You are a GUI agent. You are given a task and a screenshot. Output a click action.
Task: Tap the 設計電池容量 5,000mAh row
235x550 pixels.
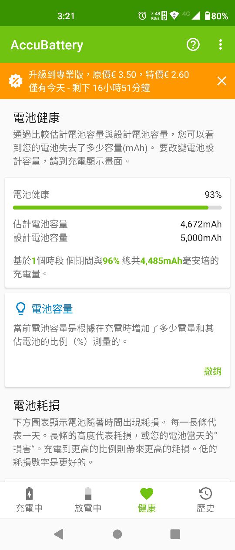point(117,238)
